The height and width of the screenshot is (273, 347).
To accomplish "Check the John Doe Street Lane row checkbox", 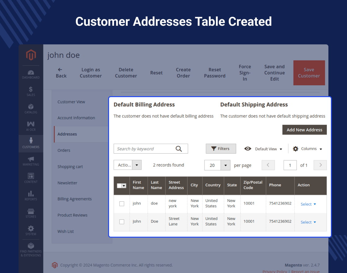I will tap(122, 222).
